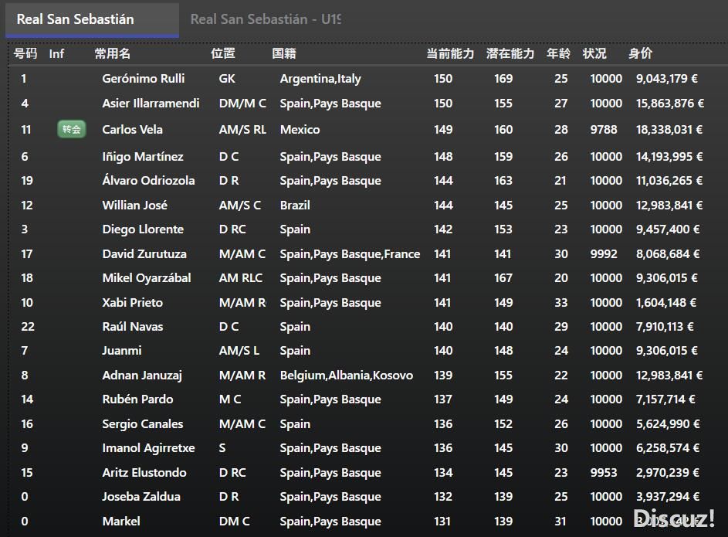Sort by the 身价 column header
Screen dimensions: 728x537
(640, 53)
